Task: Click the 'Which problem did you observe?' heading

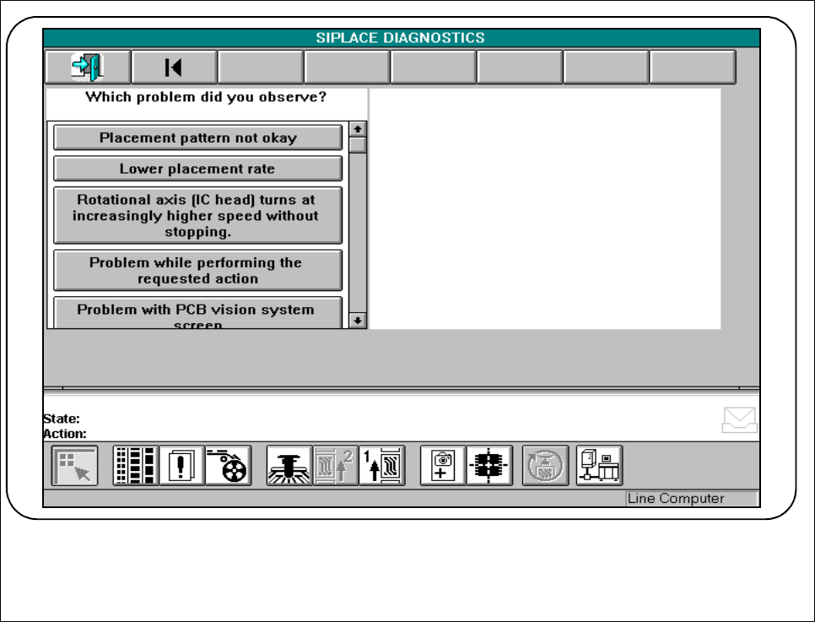Action: tap(206, 97)
